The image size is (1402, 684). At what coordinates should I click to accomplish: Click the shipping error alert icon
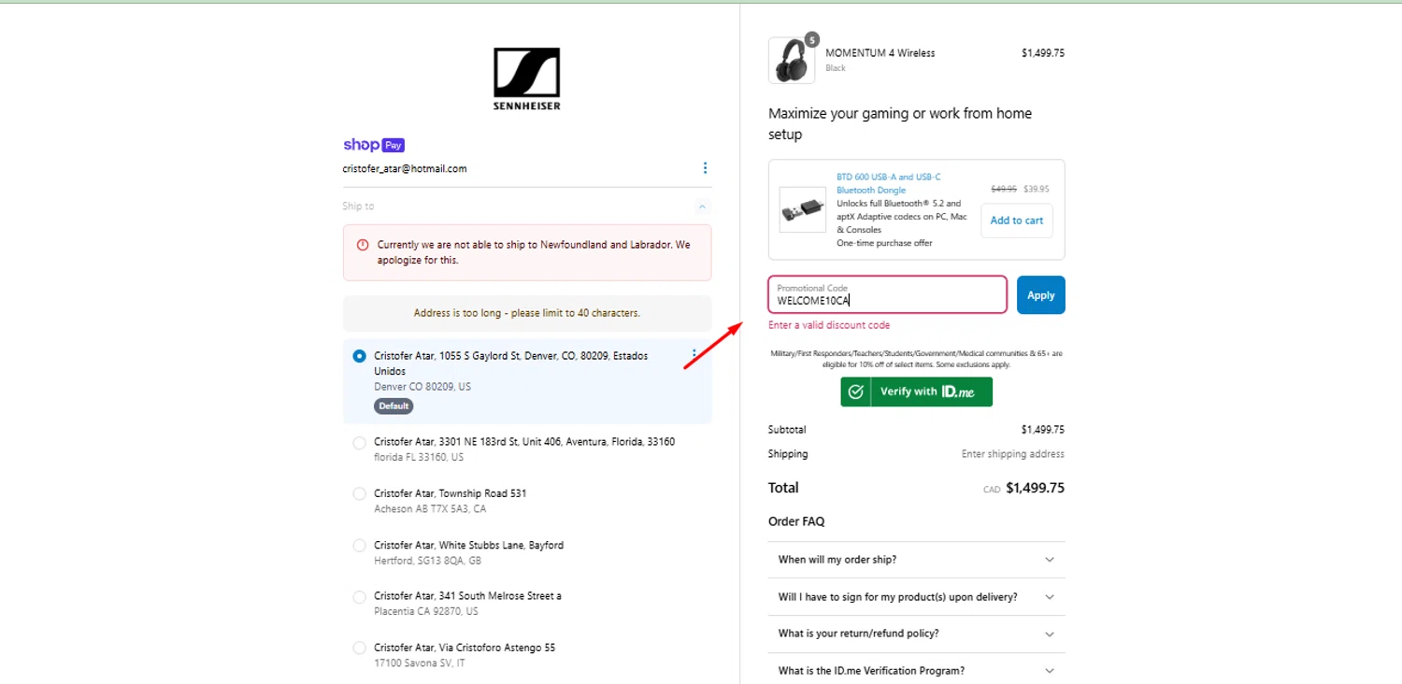(x=363, y=245)
